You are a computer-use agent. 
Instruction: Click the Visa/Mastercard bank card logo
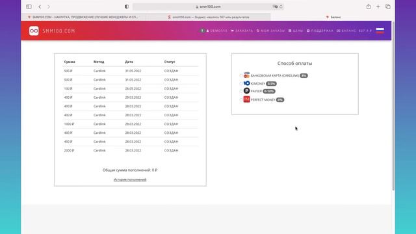(x=247, y=75)
